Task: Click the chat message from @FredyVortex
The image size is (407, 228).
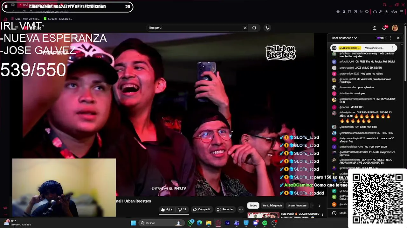Action: (x=365, y=117)
